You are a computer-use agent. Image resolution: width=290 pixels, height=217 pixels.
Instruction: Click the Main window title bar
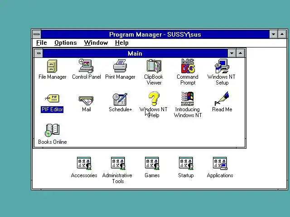(x=135, y=53)
